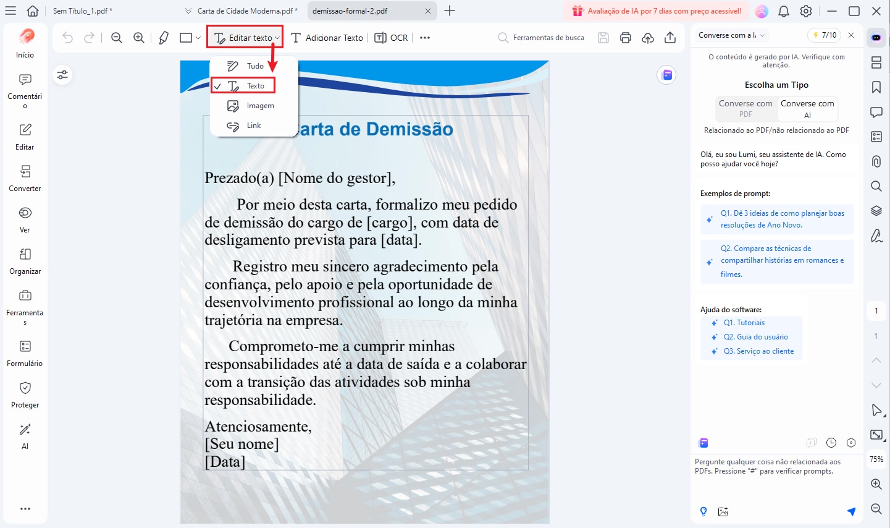890x528 pixels.
Task: Switch to Converse com IA mode
Action: point(808,108)
